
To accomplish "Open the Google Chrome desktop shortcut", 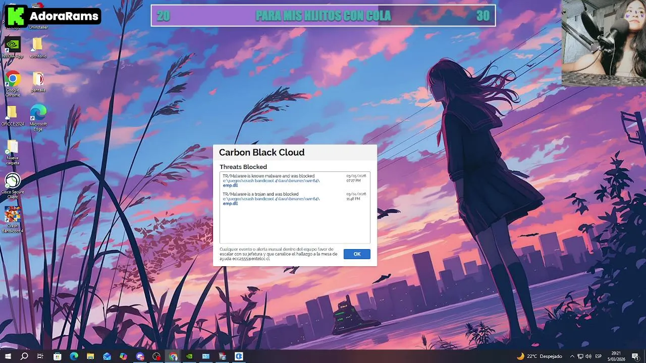I will click(x=13, y=84).
